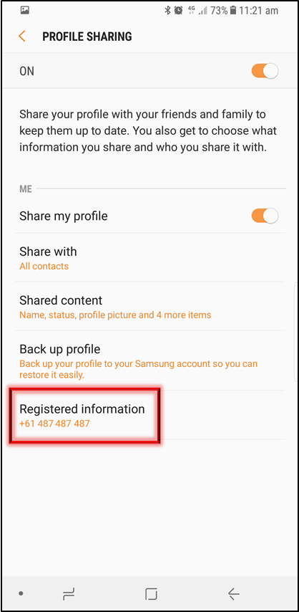Disable the Share my profile toggle

(x=265, y=216)
